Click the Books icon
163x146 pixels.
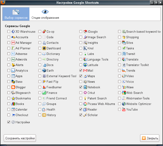coord(13,104)
